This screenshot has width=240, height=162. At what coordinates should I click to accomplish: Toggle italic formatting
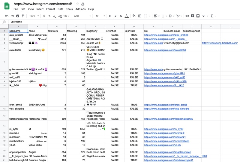coord(115,16)
